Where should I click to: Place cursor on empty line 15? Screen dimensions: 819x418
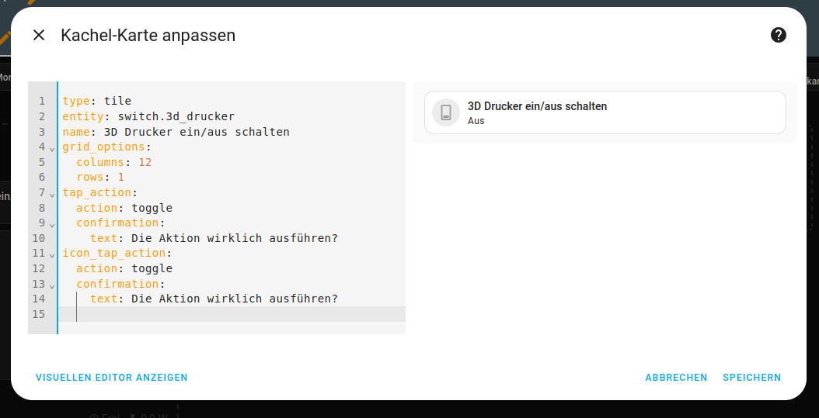click(233, 314)
